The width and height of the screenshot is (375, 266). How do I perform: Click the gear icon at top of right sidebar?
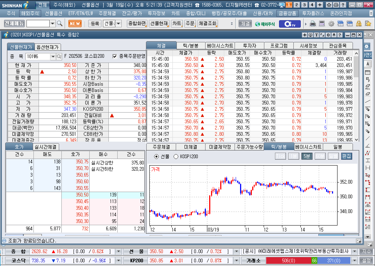367,46
